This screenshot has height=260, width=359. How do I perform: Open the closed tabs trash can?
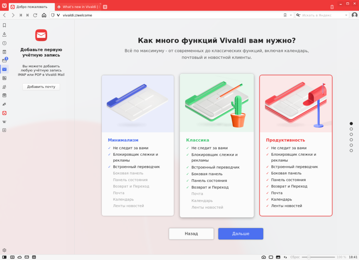tap(332, 7)
